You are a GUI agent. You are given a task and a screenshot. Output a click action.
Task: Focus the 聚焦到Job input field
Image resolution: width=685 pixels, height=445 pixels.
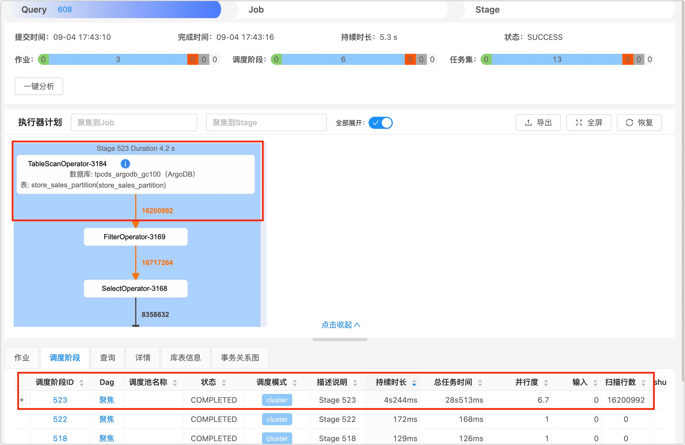point(134,123)
